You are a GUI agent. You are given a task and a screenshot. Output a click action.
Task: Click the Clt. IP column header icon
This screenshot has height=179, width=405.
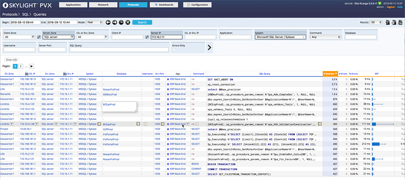point(27,74)
